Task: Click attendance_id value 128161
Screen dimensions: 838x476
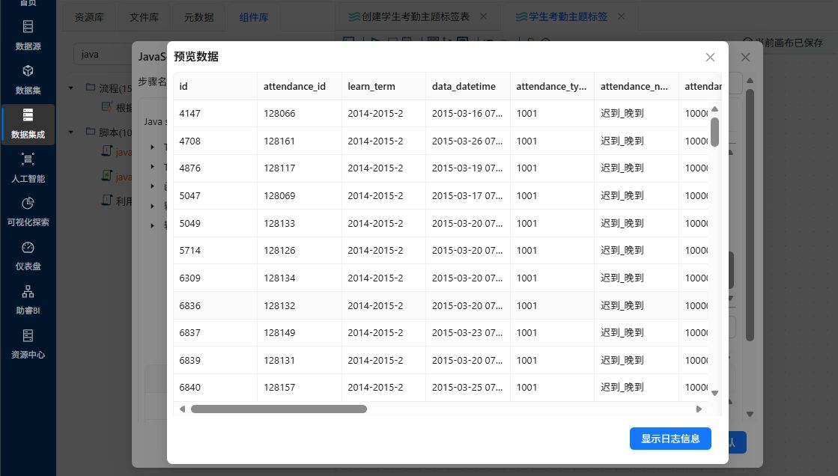Action: pos(300,141)
